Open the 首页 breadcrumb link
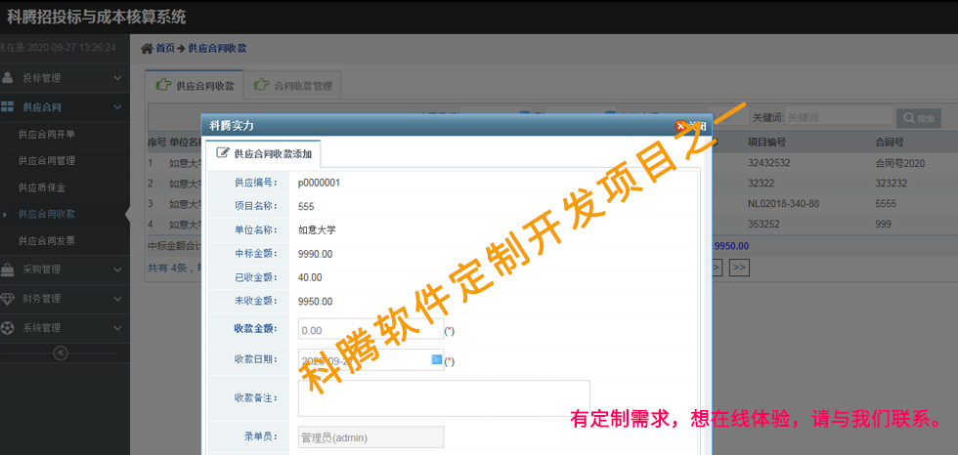The width and height of the screenshot is (958, 455). pos(165,49)
